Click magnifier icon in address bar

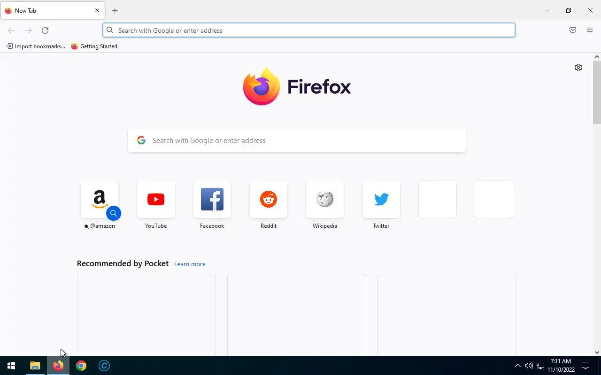click(110, 30)
